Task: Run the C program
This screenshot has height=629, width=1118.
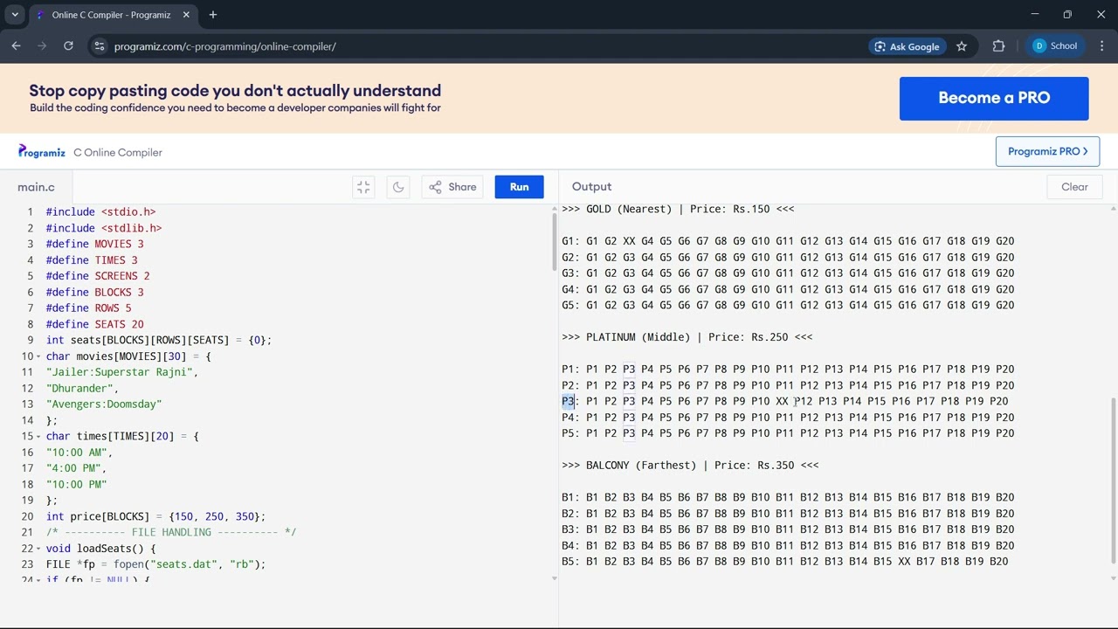Action: [519, 187]
